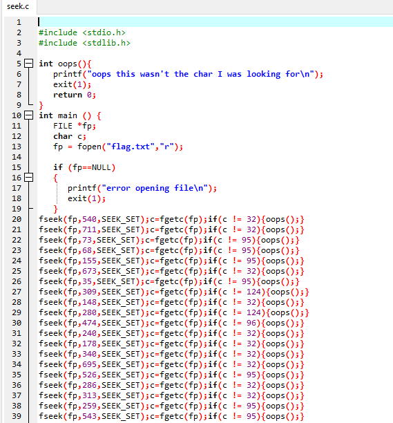Click the fseek line with offset 155

(171, 261)
